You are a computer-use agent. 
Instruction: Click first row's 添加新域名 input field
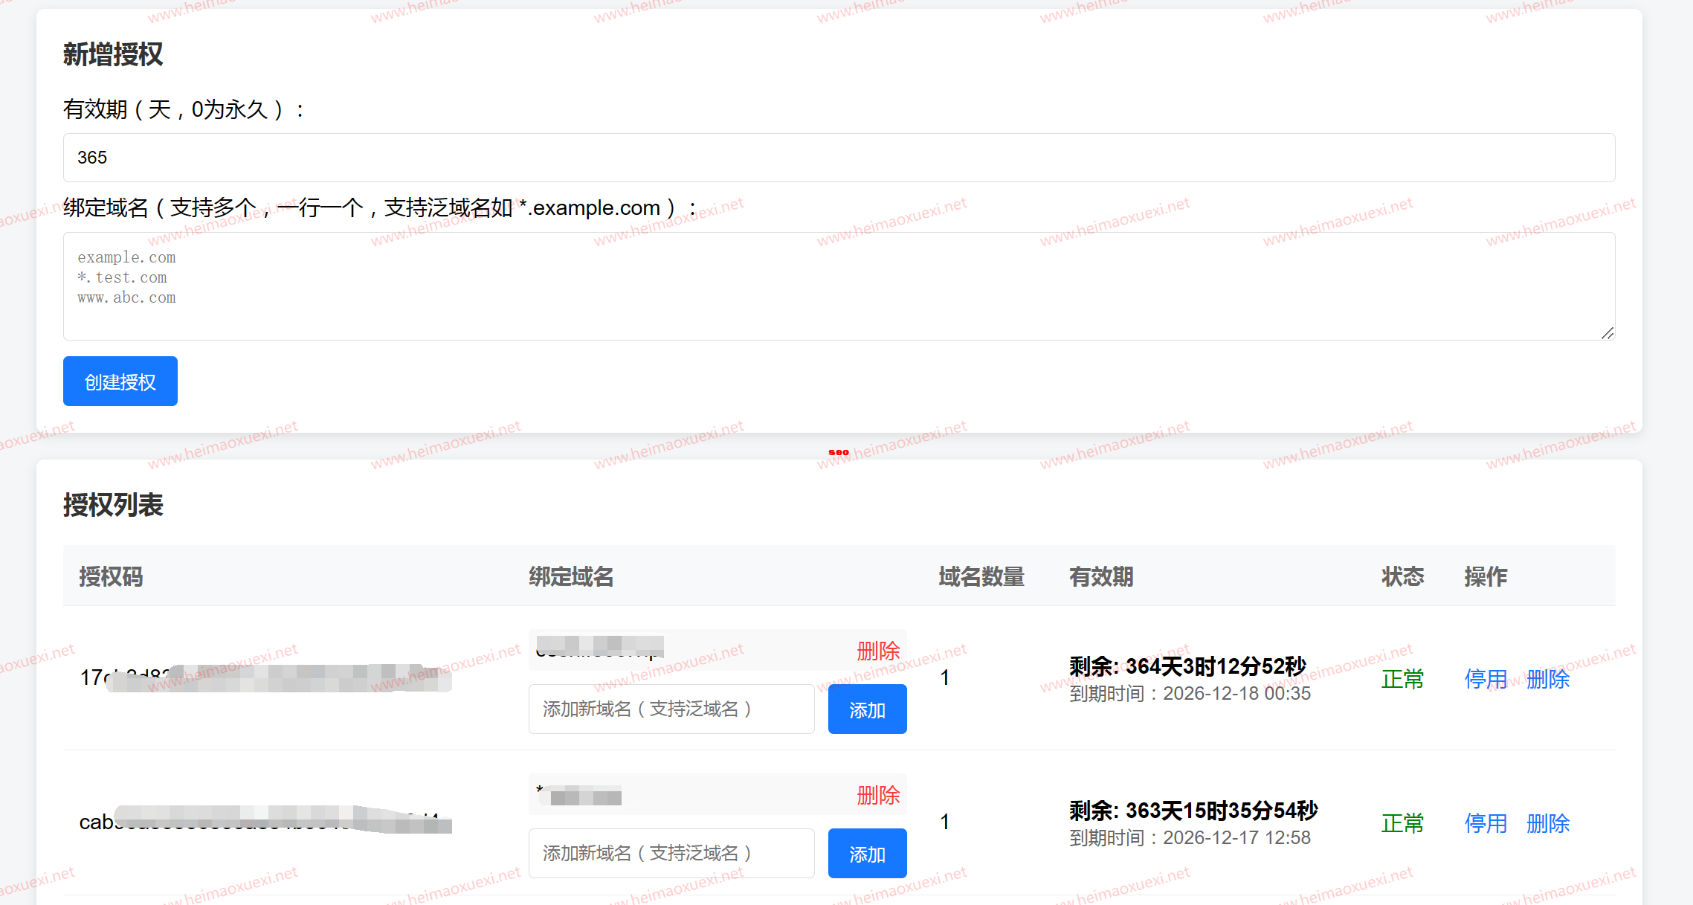(671, 709)
